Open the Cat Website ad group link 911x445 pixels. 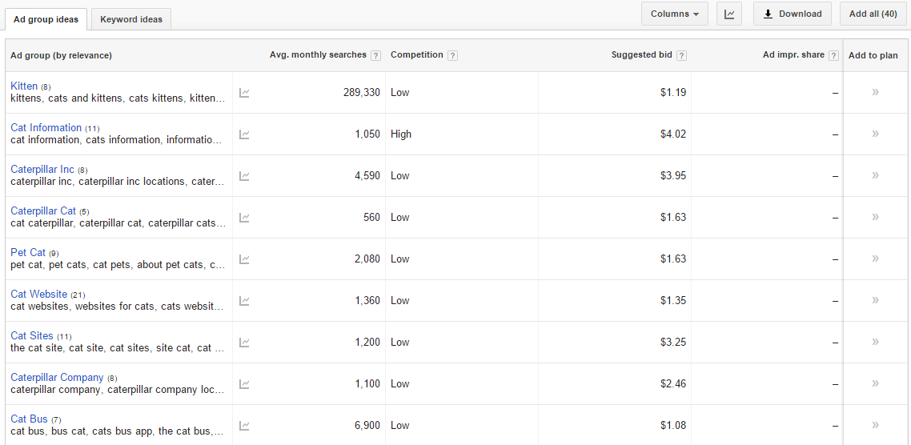[x=38, y=294]
